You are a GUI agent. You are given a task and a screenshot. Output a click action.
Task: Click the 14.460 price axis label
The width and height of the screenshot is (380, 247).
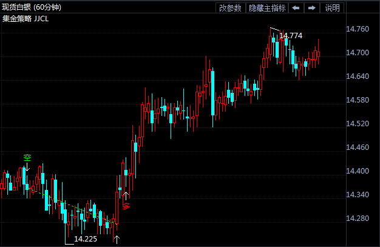(358, 147)
